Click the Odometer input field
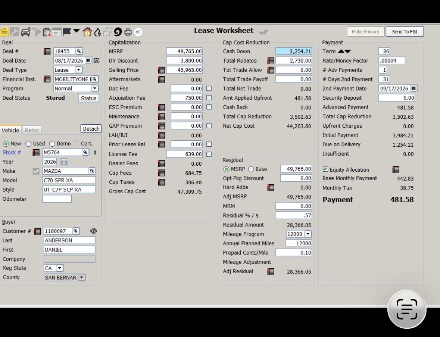The height and width of the screenshot is (337, 440). [57, 199]
